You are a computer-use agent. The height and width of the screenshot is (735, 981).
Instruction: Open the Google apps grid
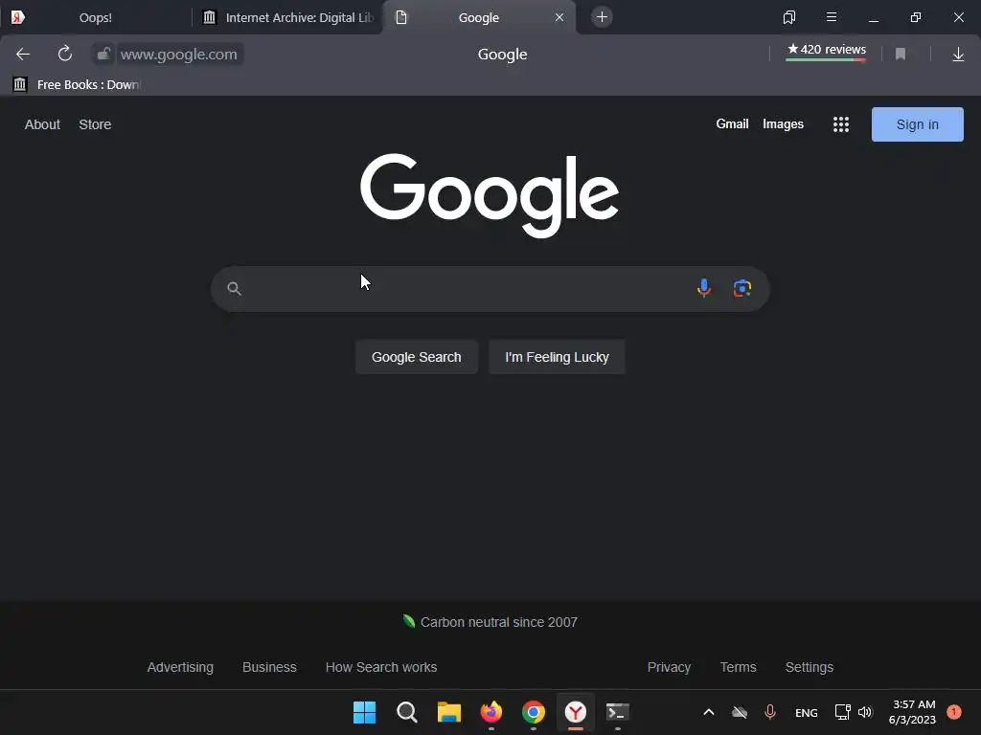click(x=841, y=124)
